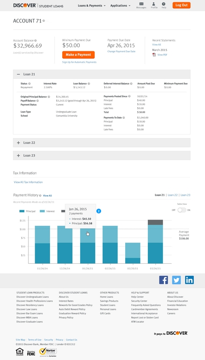Screen dimensions: 205x360
Task: Open the Profile person icon
Action: [154, 4]
